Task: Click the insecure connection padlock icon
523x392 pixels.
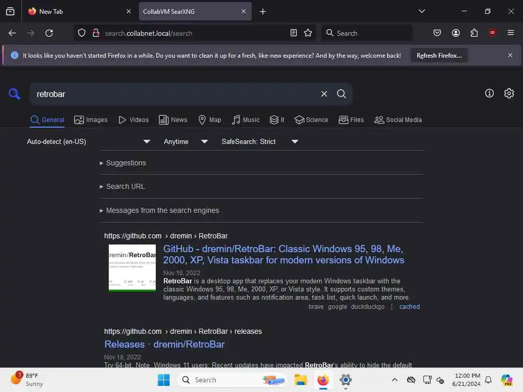Action: pyautogui.click(x=96, y=33)
